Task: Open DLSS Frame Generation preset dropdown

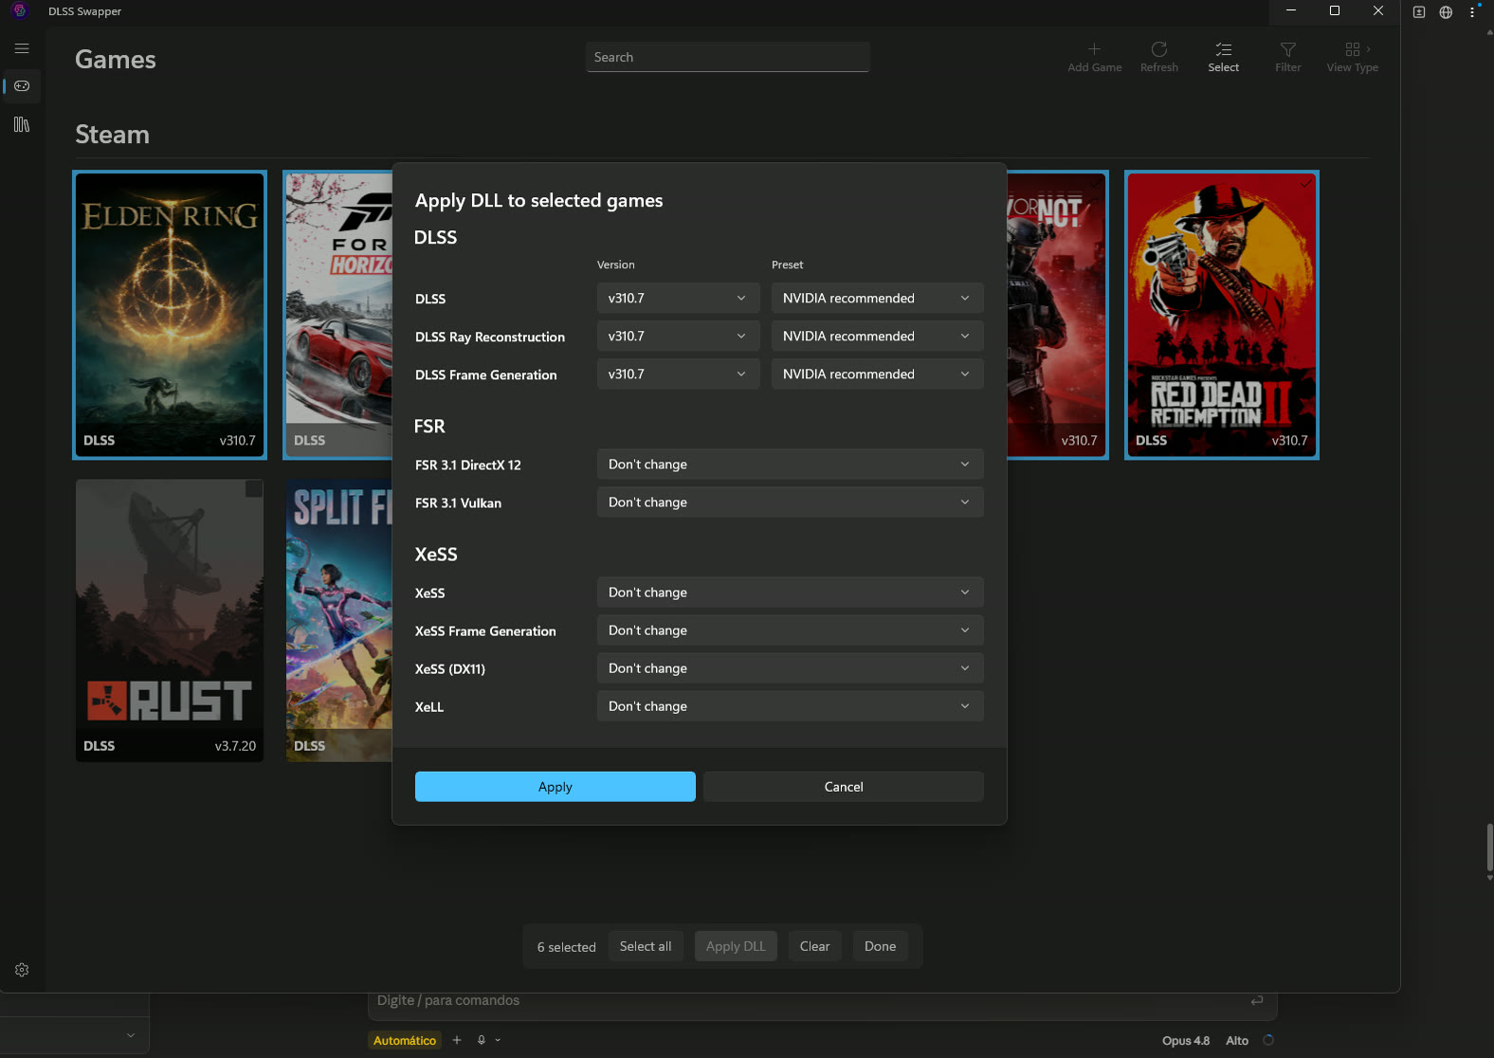Action: [x=878, y=374]
